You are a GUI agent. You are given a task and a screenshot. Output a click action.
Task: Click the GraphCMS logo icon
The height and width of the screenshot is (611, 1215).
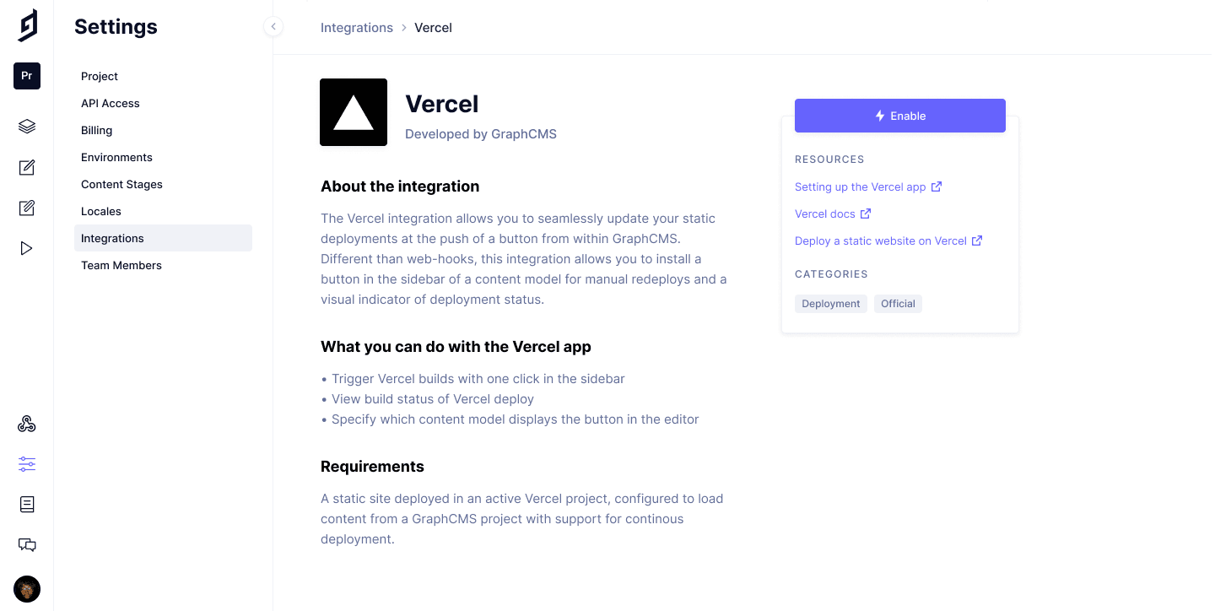[x=27, y=25]
